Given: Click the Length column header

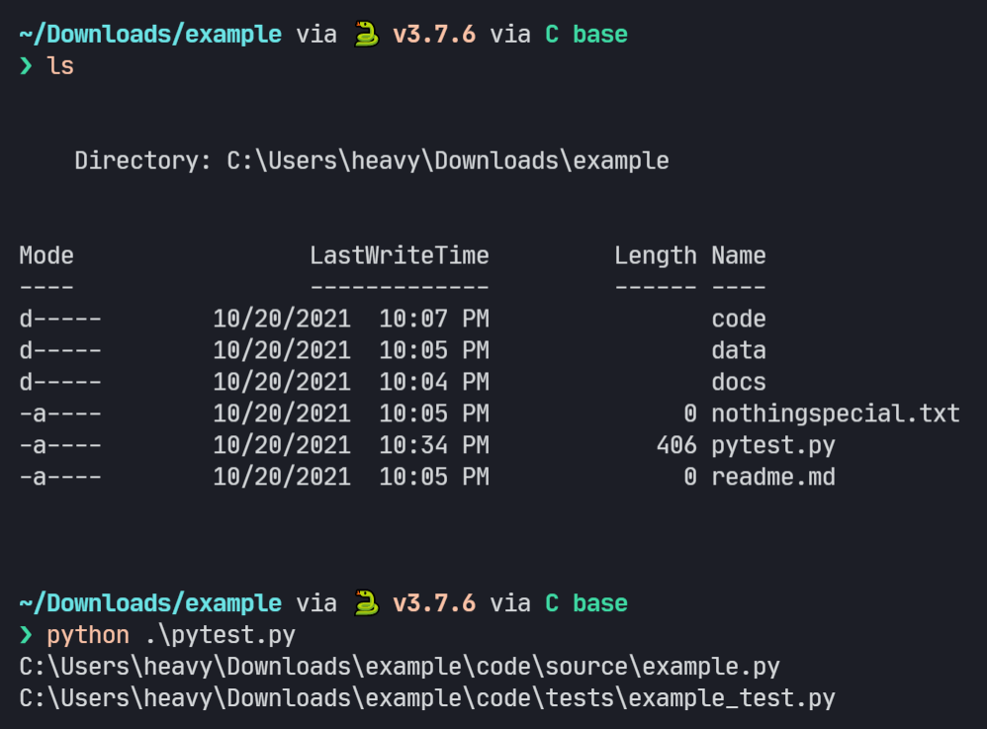Looking at the screenshot, I should [x=656, y=255].
